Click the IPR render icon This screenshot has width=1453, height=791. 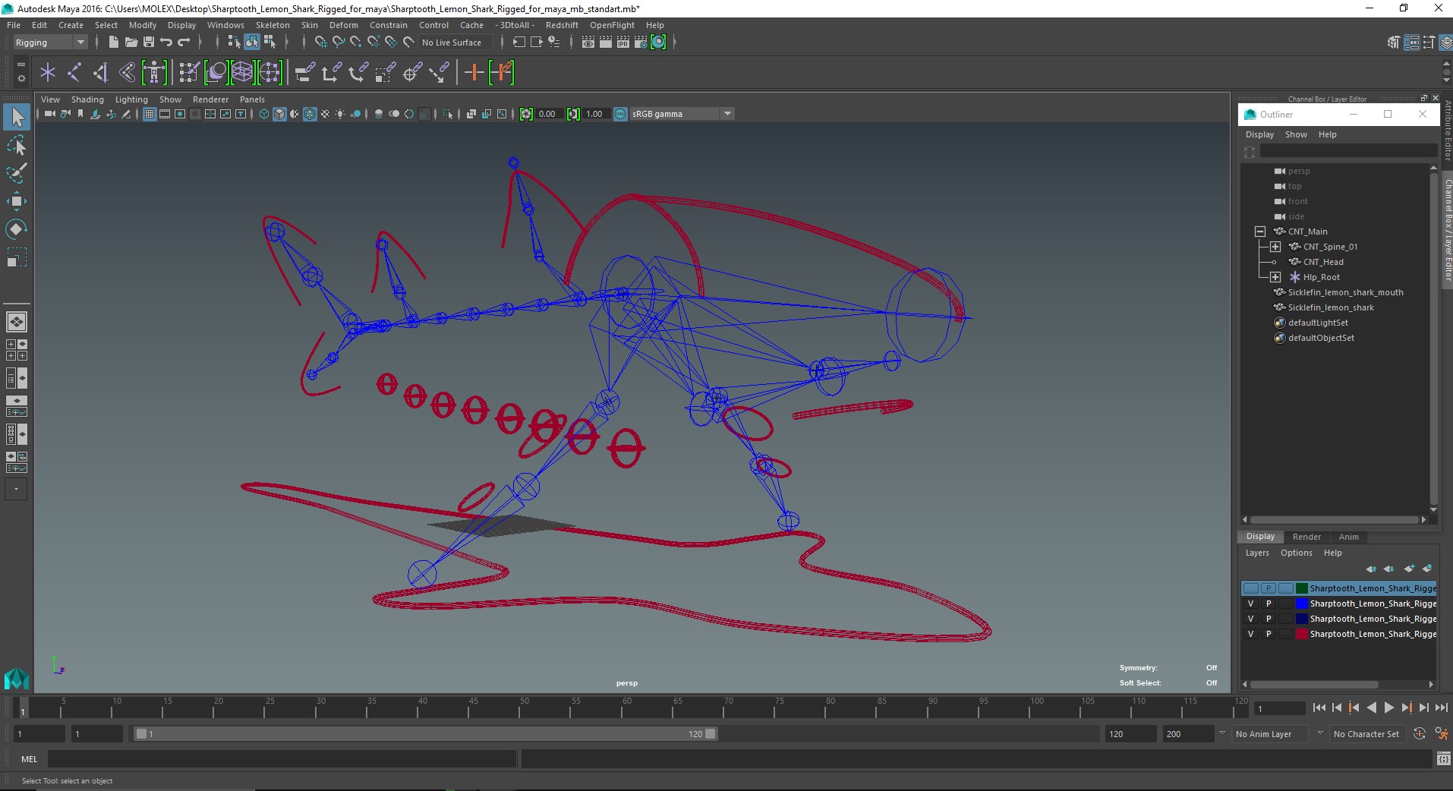click(x=623, y=43)
